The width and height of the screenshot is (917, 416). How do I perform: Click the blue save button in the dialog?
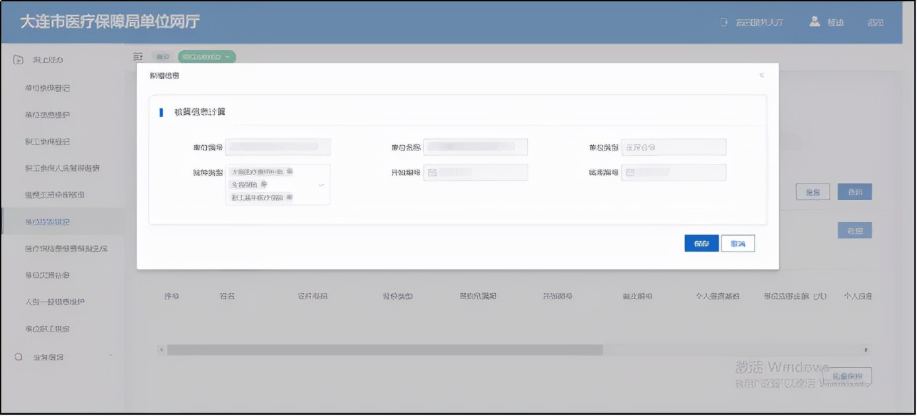point(701,244)
